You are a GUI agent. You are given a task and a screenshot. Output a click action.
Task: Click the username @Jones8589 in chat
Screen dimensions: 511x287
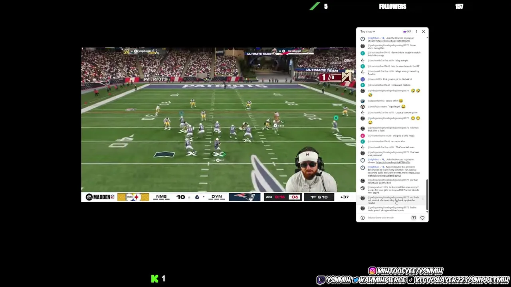374,79
